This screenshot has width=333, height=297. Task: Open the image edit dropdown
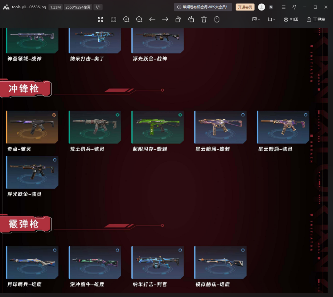pos(256,19)
